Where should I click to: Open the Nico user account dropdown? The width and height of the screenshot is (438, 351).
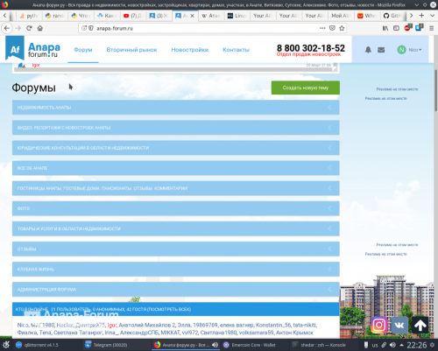point(409,50)
